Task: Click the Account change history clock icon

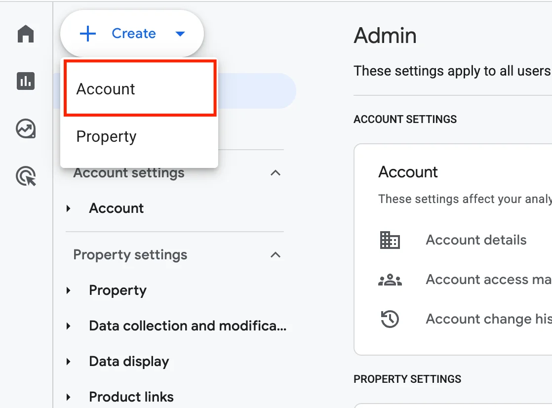Action: (x=390, y=319)
